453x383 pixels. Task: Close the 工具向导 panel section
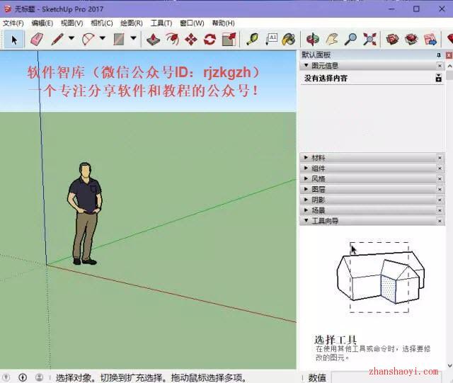pos(440,221)
